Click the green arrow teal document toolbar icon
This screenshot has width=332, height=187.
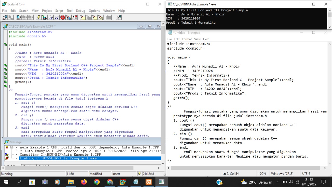click(x=45, y=17)
